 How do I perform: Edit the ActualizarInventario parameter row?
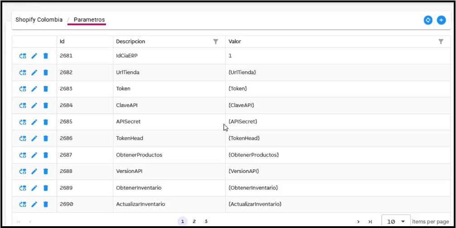34,204
